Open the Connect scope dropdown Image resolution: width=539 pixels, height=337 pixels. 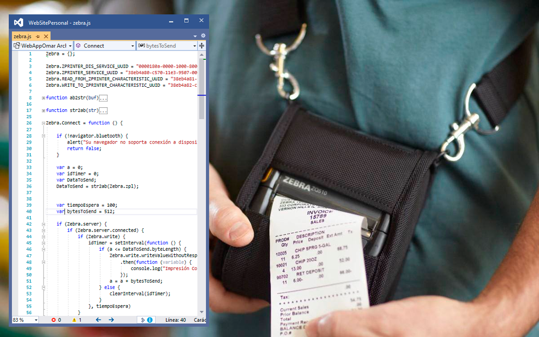[105, 46]
